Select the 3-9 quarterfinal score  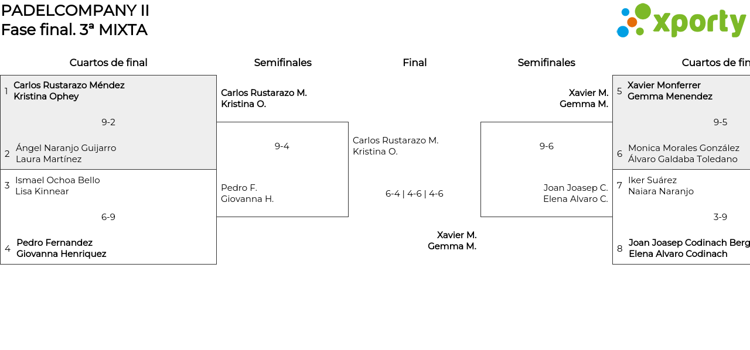click(720, 217)
